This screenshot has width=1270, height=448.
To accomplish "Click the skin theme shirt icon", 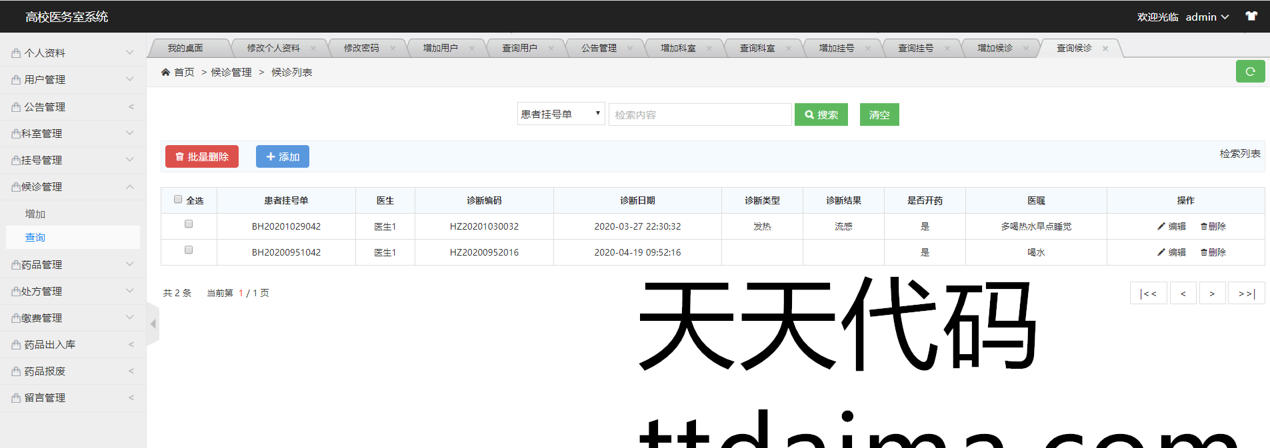I will 1251,17.
